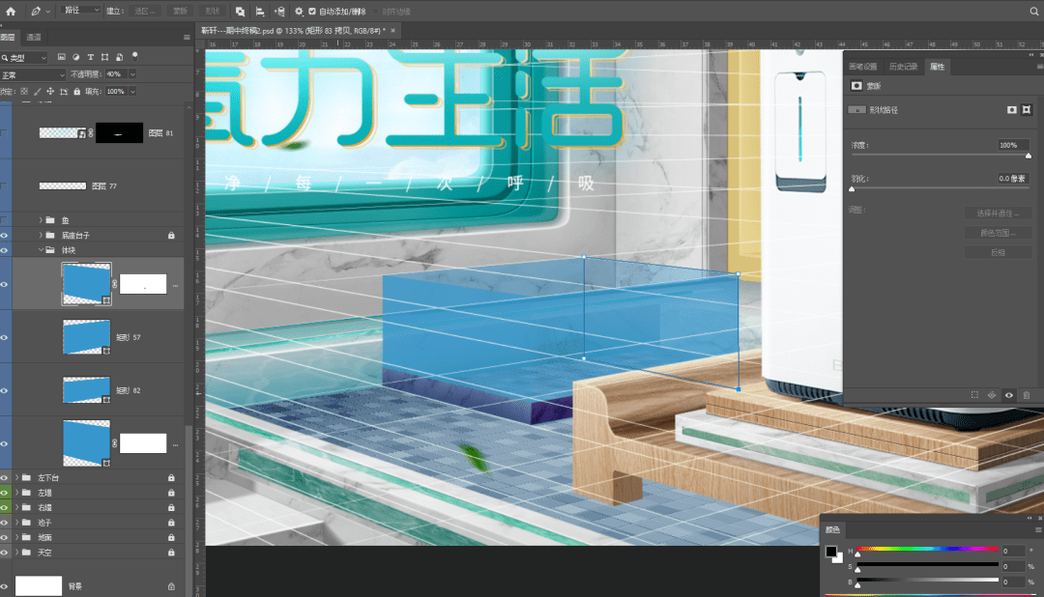Image resolution: width=1044 pixels, height=597 pixels.
Task: Go to the Home screen icon
Action: point(11,11)
